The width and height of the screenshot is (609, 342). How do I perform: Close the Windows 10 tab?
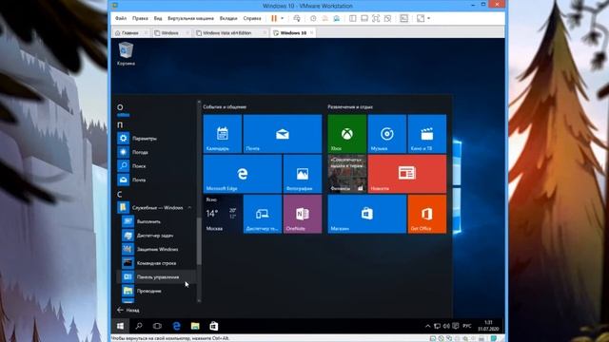point(311,33)
